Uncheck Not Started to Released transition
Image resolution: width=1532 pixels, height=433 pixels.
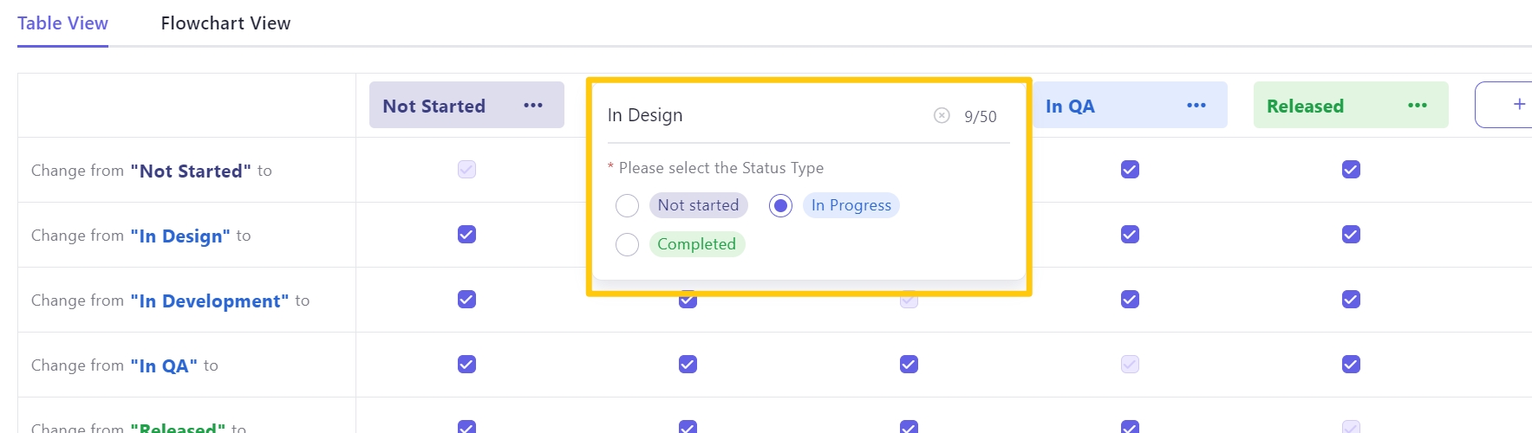click(x=1351, y=170)
